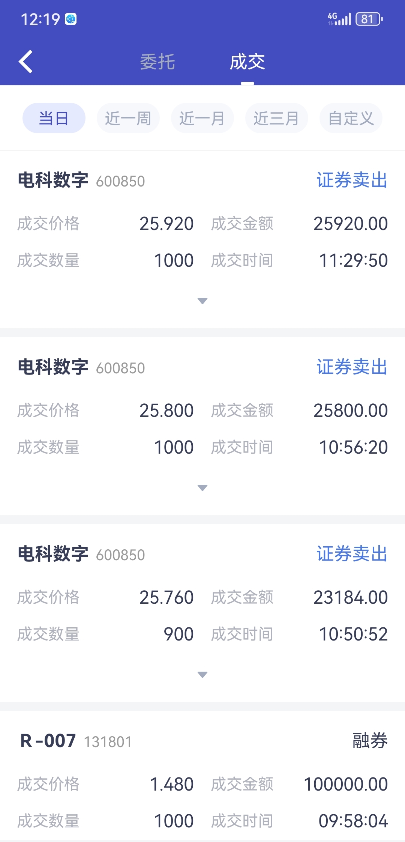
Task: Tap the back arrow icon
Action: click(25, 62)
